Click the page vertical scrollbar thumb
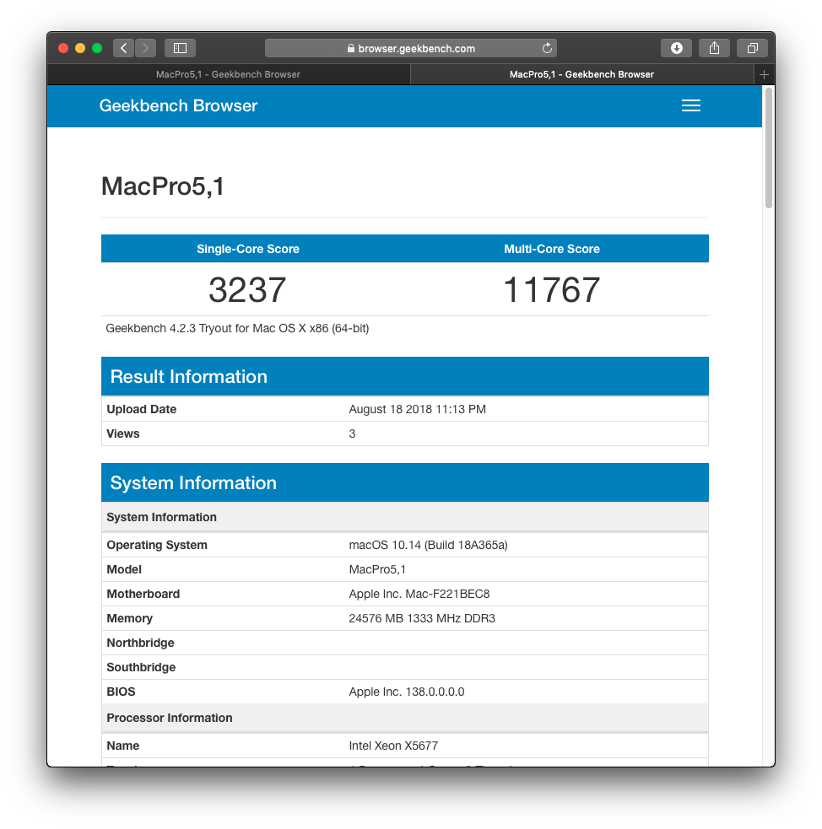The image size is (822, 829). (769, 148)
